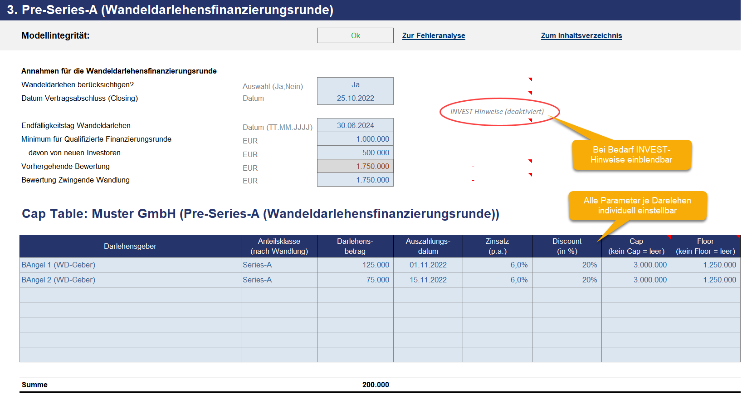Click the Darlehensbetrag column header

point(355,246)
